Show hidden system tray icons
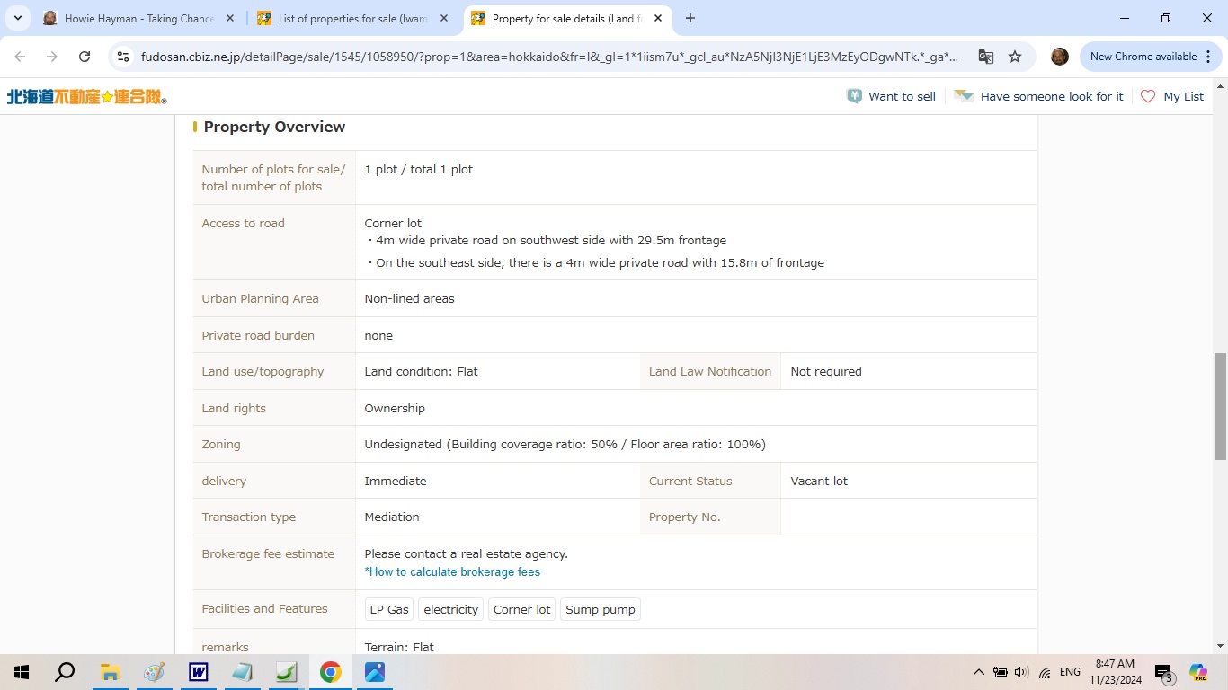The width and height of the screenshot is (1228, 690). click(x=978, y=672)
